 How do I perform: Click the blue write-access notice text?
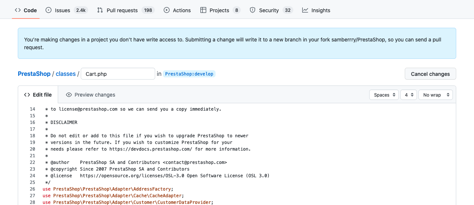pyautogui.click(x=233, y=43)
